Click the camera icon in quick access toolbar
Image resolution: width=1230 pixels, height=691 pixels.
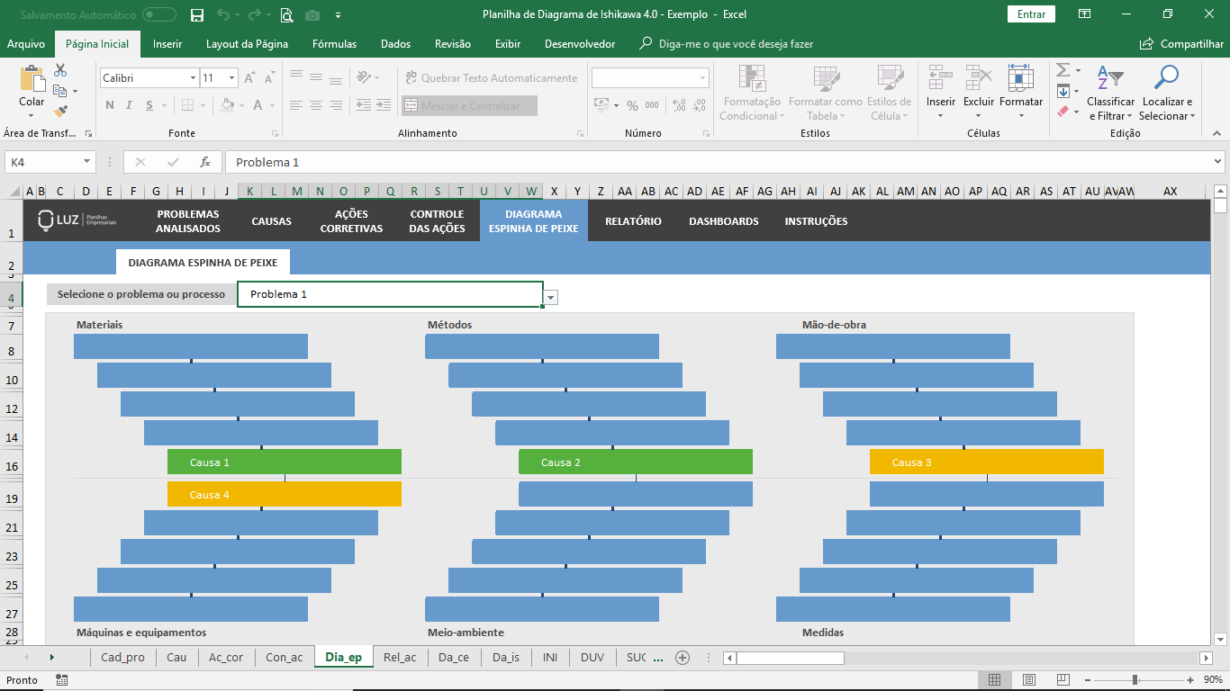(x=312, y=14)
